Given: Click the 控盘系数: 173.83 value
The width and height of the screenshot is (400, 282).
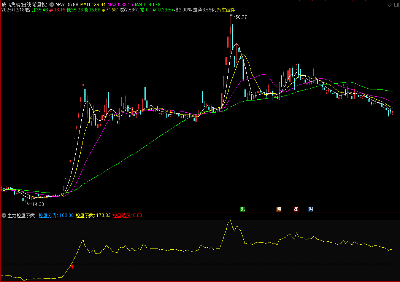Looking at the screenshot, I should pyautogui.click(x=93, y=215).
